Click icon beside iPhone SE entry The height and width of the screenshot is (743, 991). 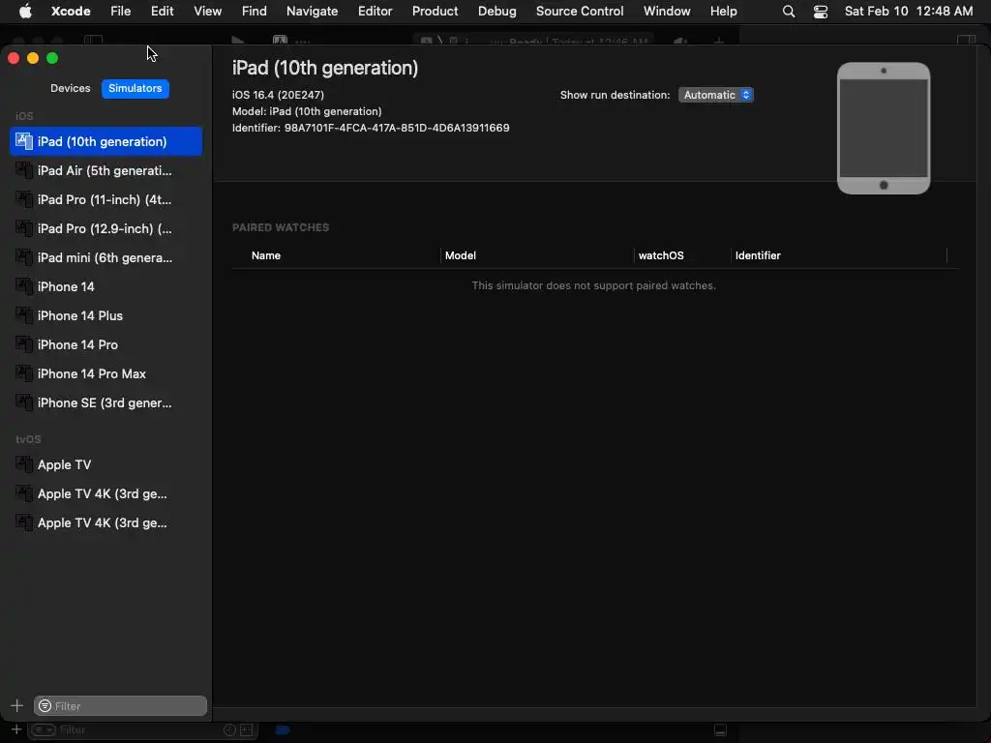24,402
